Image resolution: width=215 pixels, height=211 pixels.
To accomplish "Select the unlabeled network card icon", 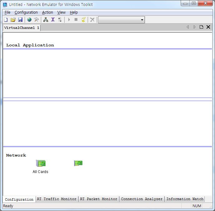I will pyautogui.click(x=78, y=163).
